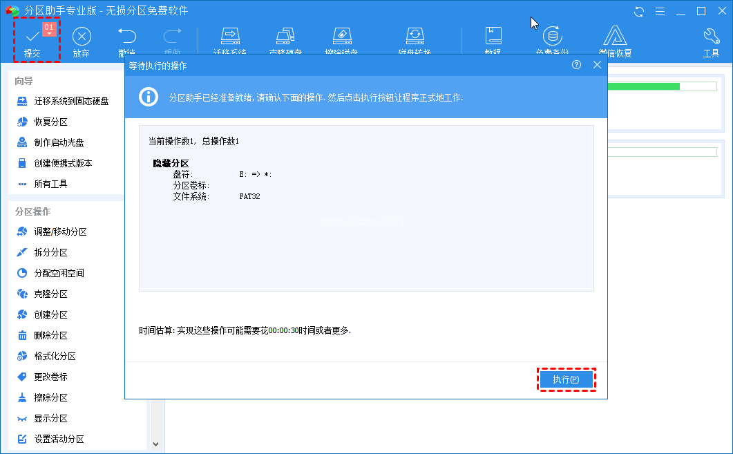Choose 格式化分区 from partition operations

pos(55,356)
